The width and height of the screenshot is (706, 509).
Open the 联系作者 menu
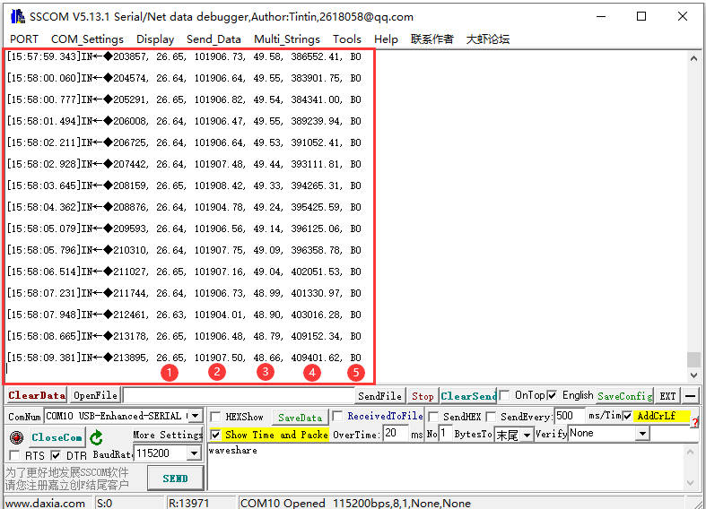coord(431,39)
